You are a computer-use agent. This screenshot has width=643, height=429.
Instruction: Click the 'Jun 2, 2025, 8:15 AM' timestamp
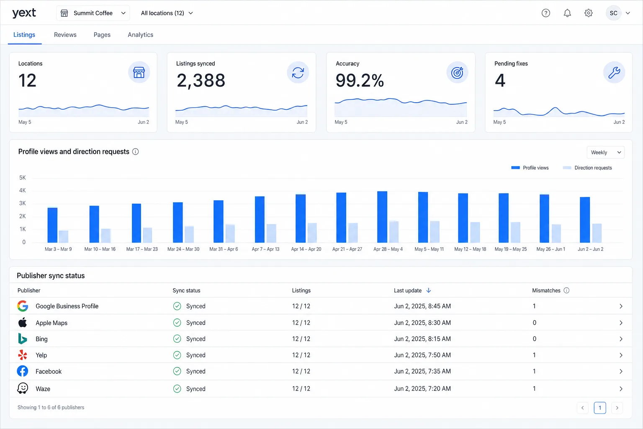coord(422,339)
